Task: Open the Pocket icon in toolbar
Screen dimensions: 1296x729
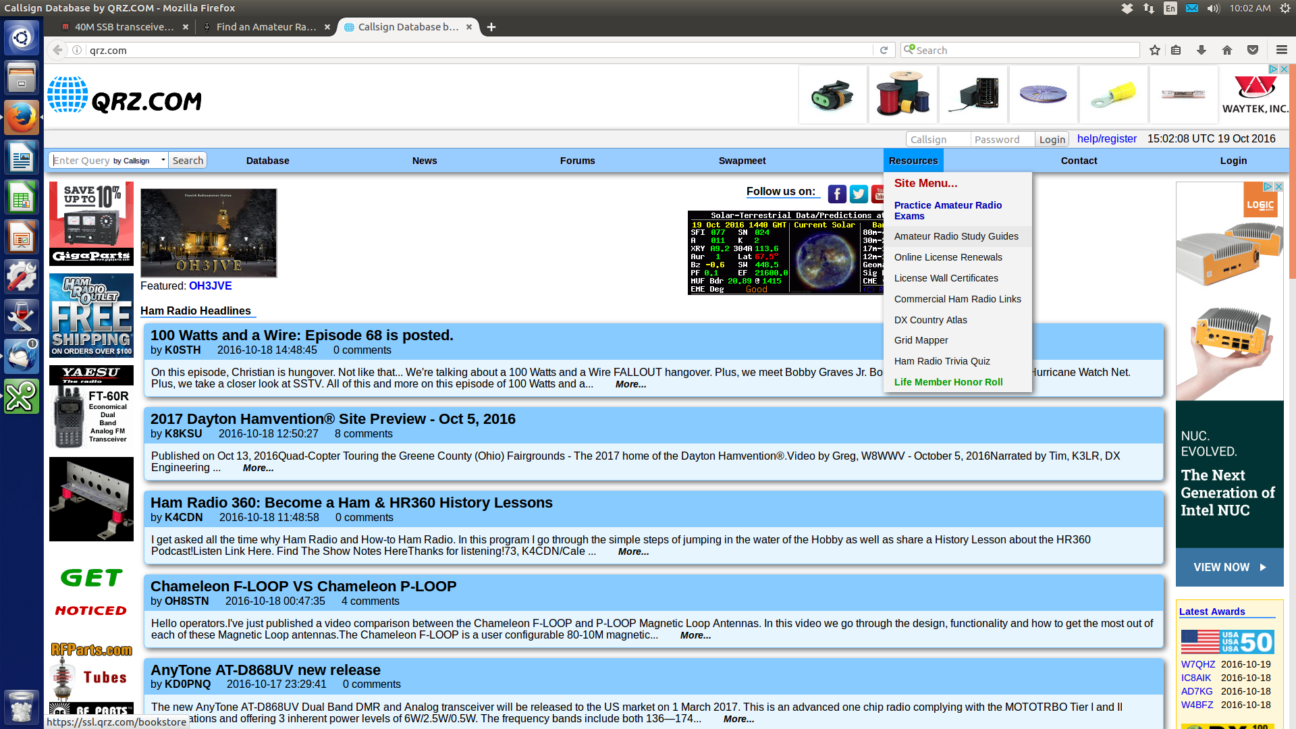Action: 1253,50
